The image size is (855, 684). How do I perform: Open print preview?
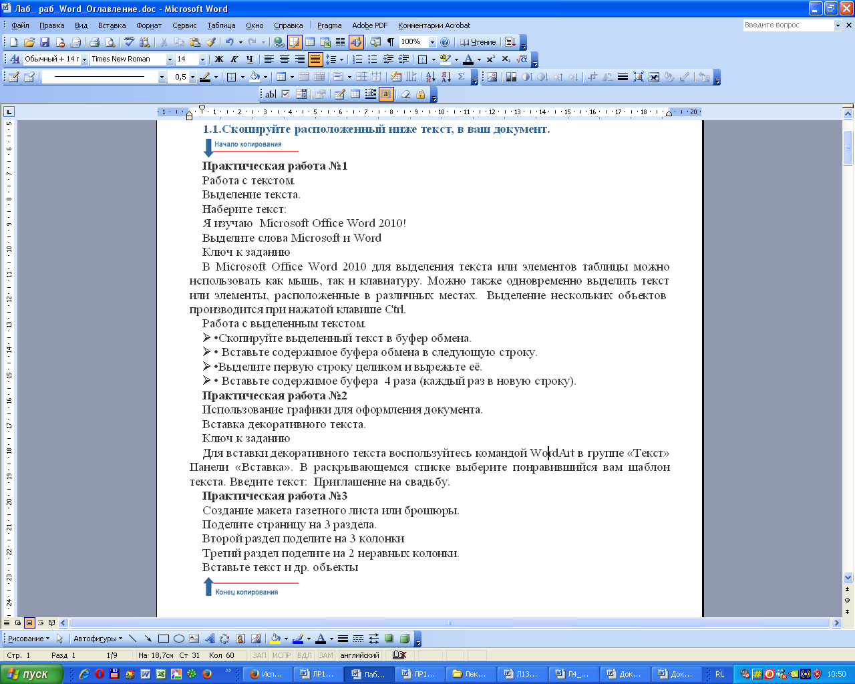point(110,42)
